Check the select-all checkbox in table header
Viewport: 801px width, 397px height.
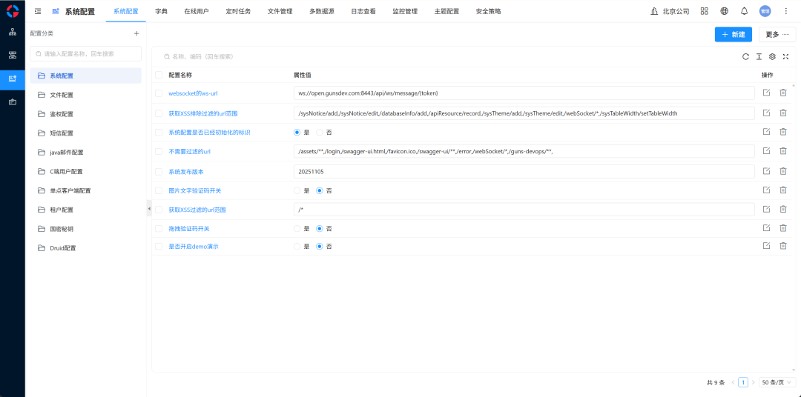pyautogui.click(x=159, y=75)
